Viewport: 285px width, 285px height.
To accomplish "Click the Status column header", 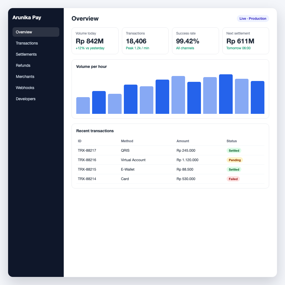I will click(232, 141).
